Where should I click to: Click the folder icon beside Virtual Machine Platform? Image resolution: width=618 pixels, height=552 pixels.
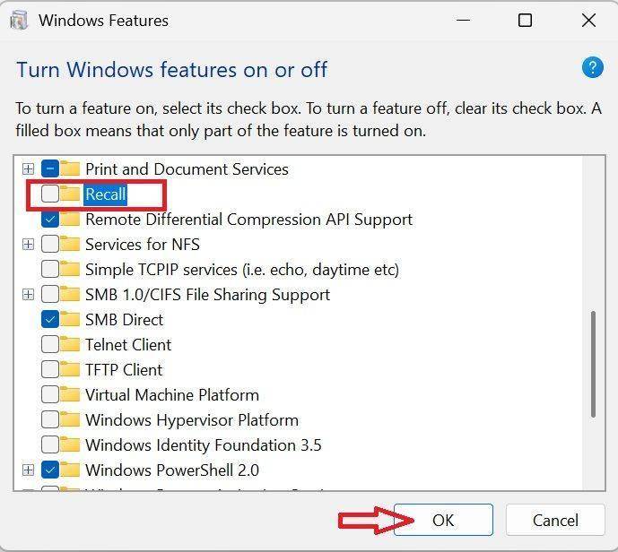pos(70,394)
